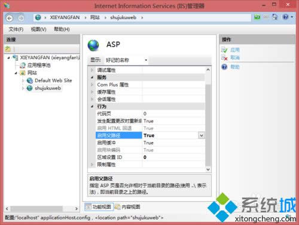Collapse the 行为 category

92,106
